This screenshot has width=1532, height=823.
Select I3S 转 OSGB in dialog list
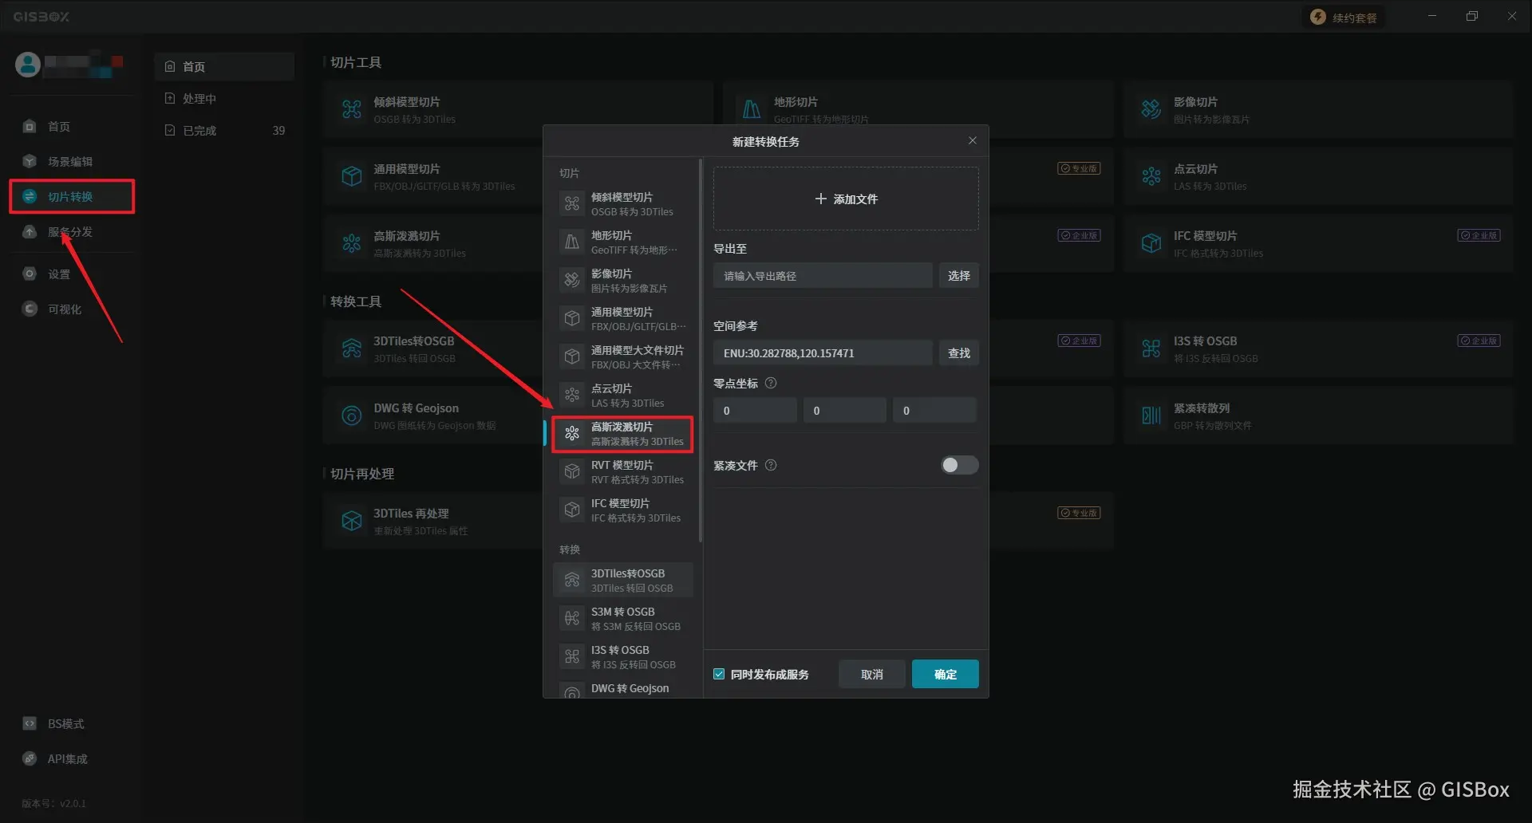pos(622,657)
